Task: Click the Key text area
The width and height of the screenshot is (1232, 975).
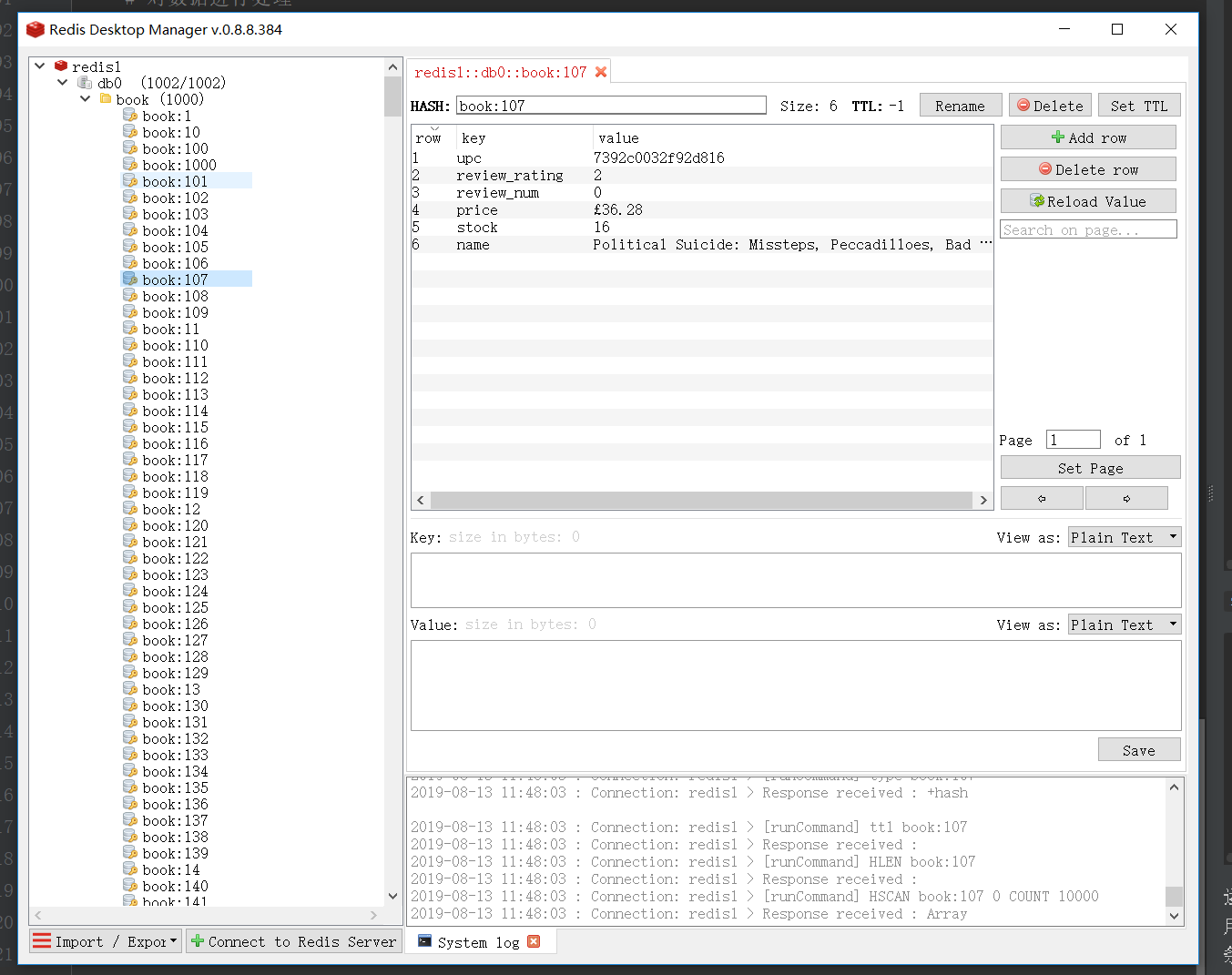Action: click(796, 580)
